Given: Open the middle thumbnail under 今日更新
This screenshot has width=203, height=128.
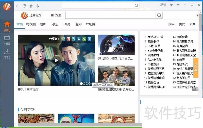Looking at the screenshot, I should [76, 118].
